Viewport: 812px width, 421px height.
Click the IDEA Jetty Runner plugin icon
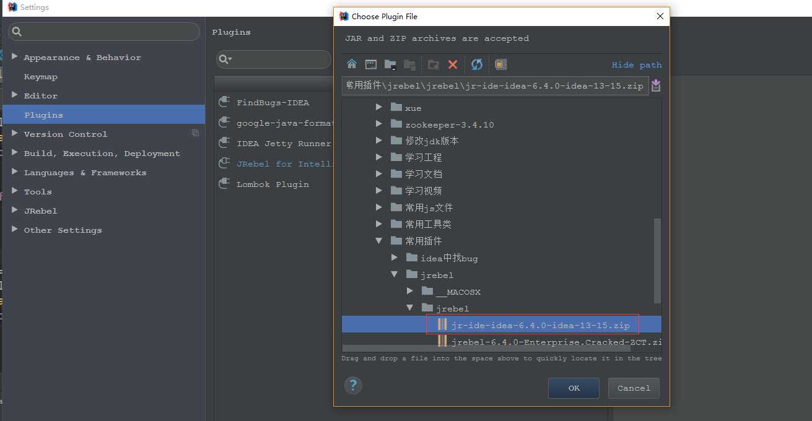point(224,144)
